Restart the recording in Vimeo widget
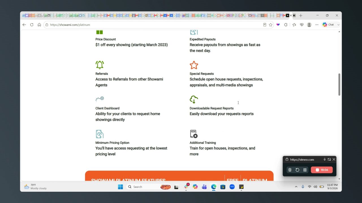The image size is (362, 203). [x=297, y=170]
